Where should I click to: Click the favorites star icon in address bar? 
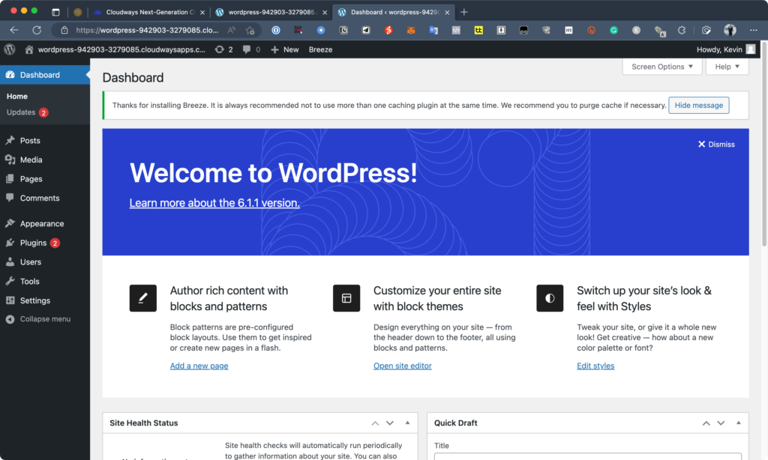click(x=250, y=30)
